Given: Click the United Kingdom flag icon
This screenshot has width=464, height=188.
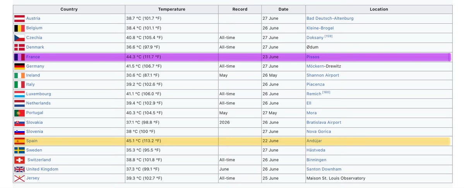Looking at the screenshot, I should (x=19, y=169).
